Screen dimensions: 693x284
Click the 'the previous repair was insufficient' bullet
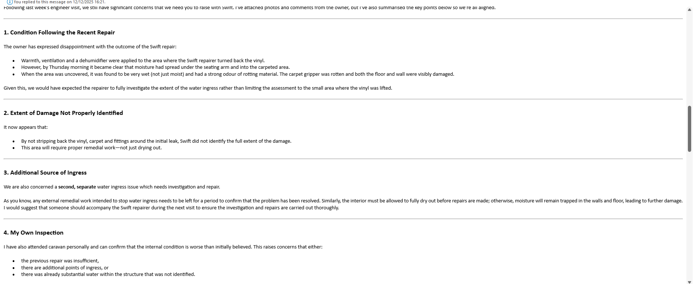[x=60, y=261]
